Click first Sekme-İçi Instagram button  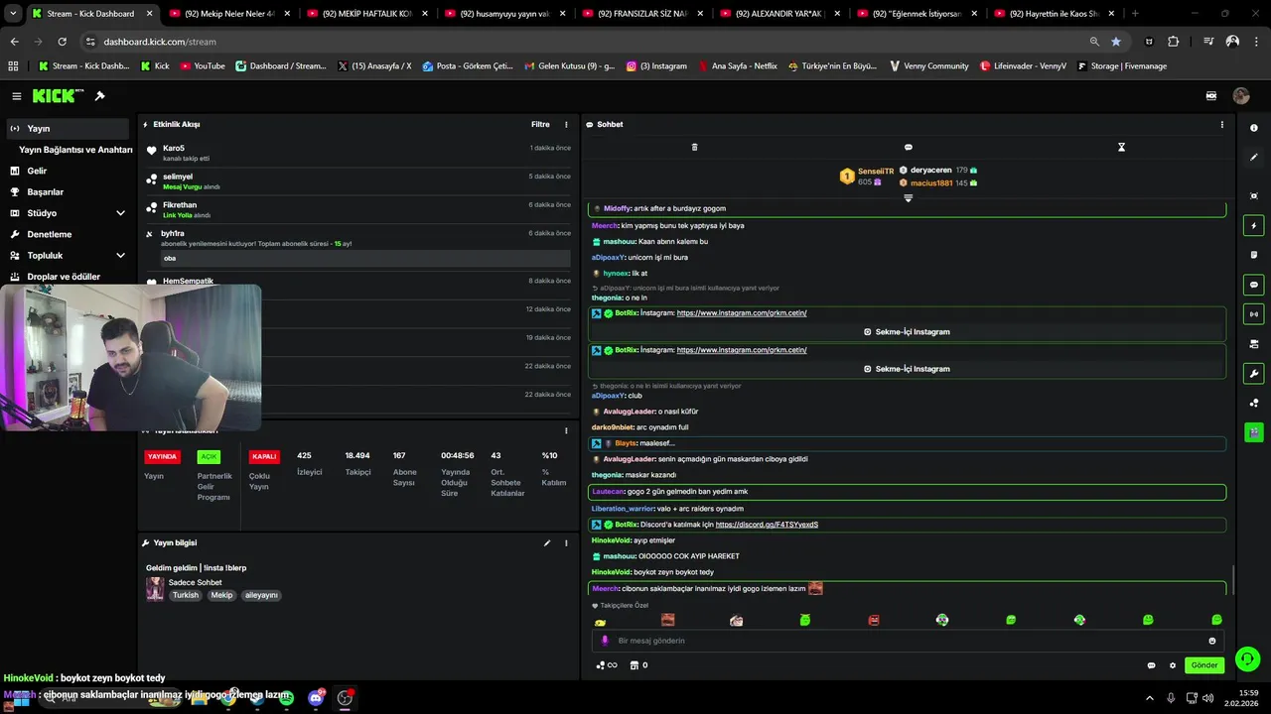pyautogui.click(x=907, y=332)
